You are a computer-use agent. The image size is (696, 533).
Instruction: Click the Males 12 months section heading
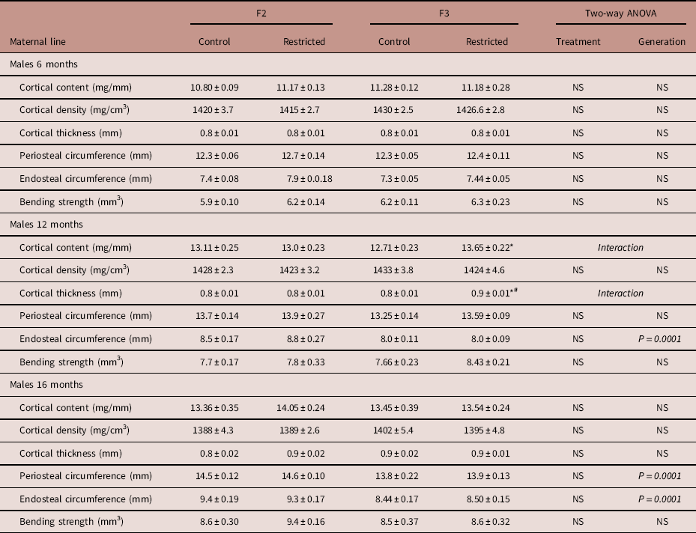coord(46,225)
